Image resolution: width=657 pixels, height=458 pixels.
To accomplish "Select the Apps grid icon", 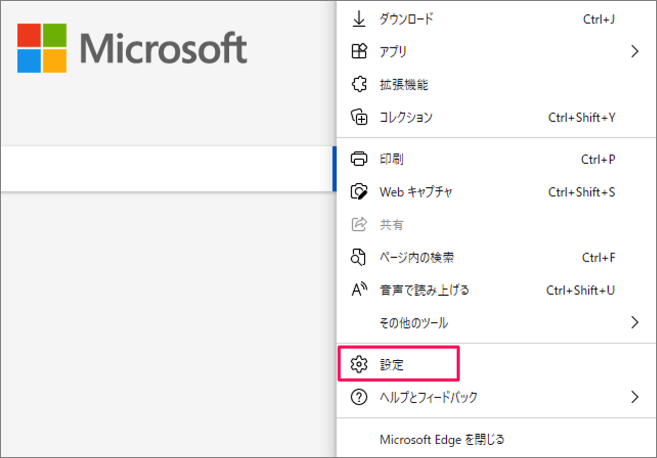I will 360,51.
